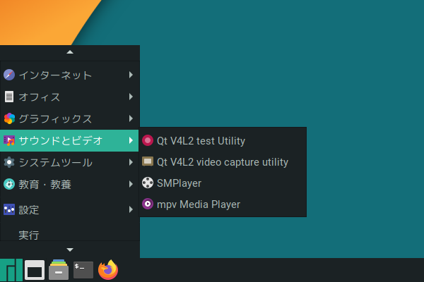424x282 pixels.
Task: Expand the サウンドとビデオ submenu arrow
Action: [131, 140]
